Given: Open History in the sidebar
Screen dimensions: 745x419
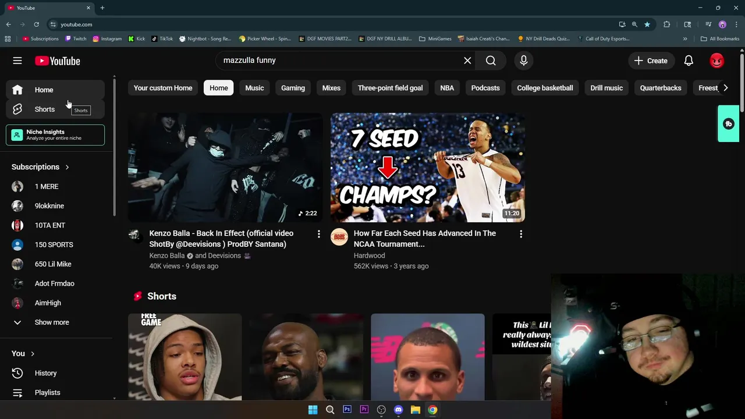Looking at the screenshot, I should (x=55, y=373).
